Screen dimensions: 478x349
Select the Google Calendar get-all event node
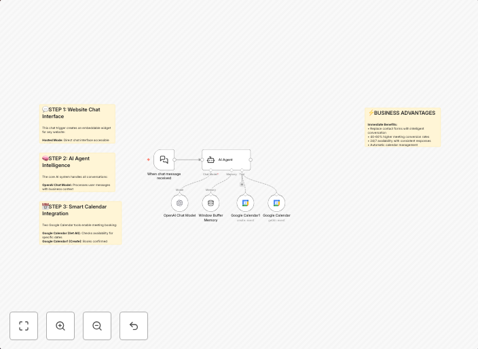[276, 202]
